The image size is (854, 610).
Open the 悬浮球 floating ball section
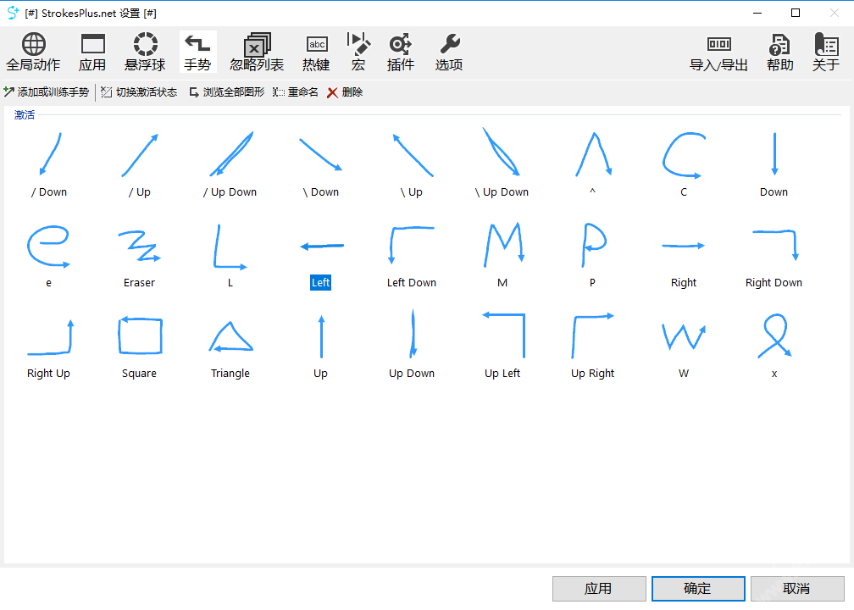(145, 53)
